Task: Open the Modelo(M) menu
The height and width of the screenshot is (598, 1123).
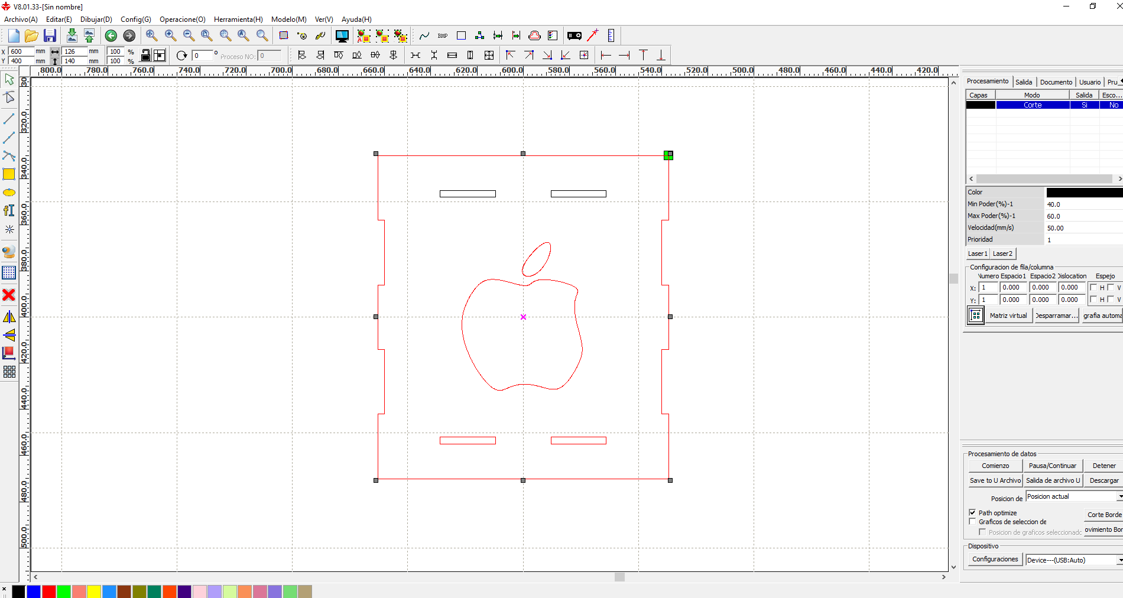Action: 289,19
